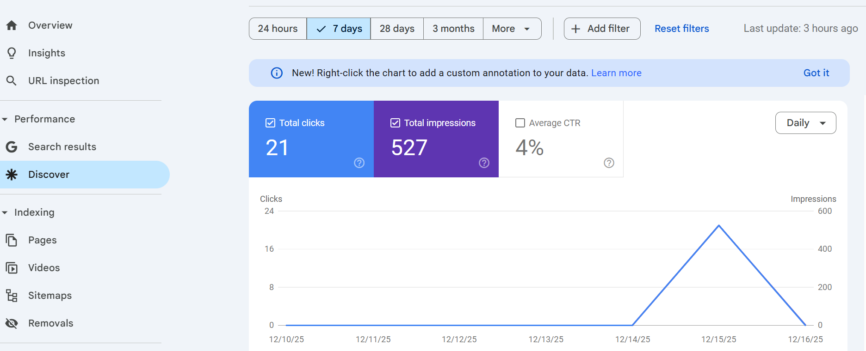
Task: Uncheck the Total clicks checkbox
Action: click(x=271, y=123)
